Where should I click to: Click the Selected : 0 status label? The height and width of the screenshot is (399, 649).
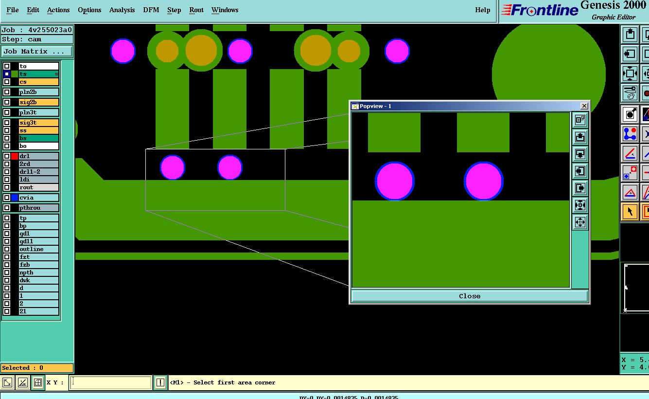pyautogui.click(x=37, y=368)
